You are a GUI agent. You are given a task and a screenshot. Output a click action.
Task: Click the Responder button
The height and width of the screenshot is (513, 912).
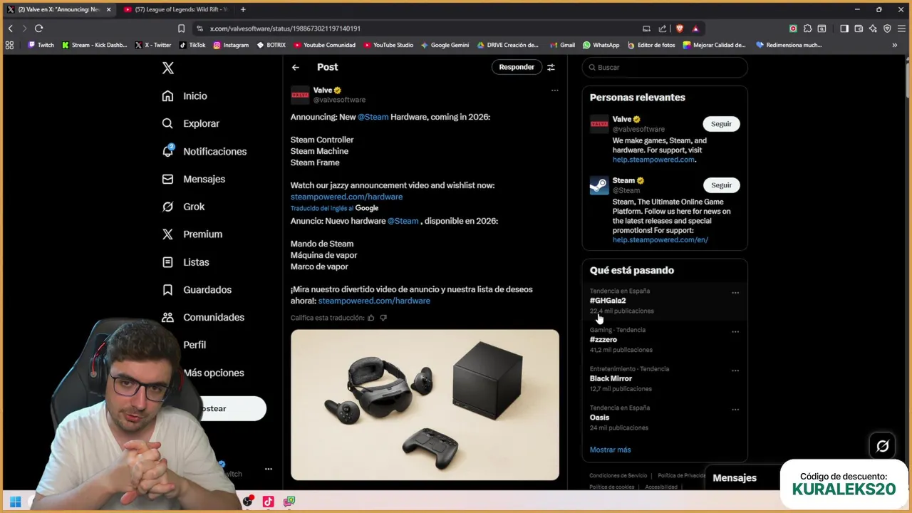[x=517, y=67]
